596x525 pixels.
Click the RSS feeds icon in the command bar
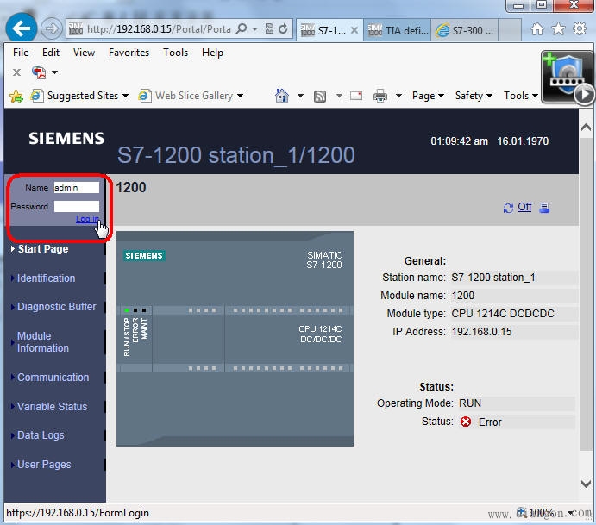(320, 96)
